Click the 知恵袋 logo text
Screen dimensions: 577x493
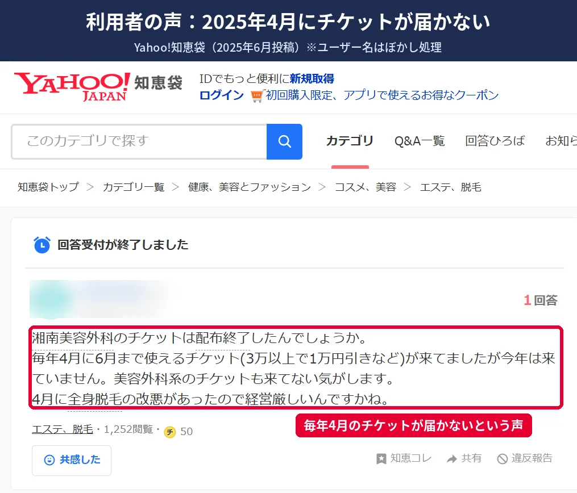pyautogui.click(x=158, y=83)
